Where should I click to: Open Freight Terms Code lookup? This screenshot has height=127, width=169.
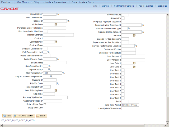coord(58,59)
